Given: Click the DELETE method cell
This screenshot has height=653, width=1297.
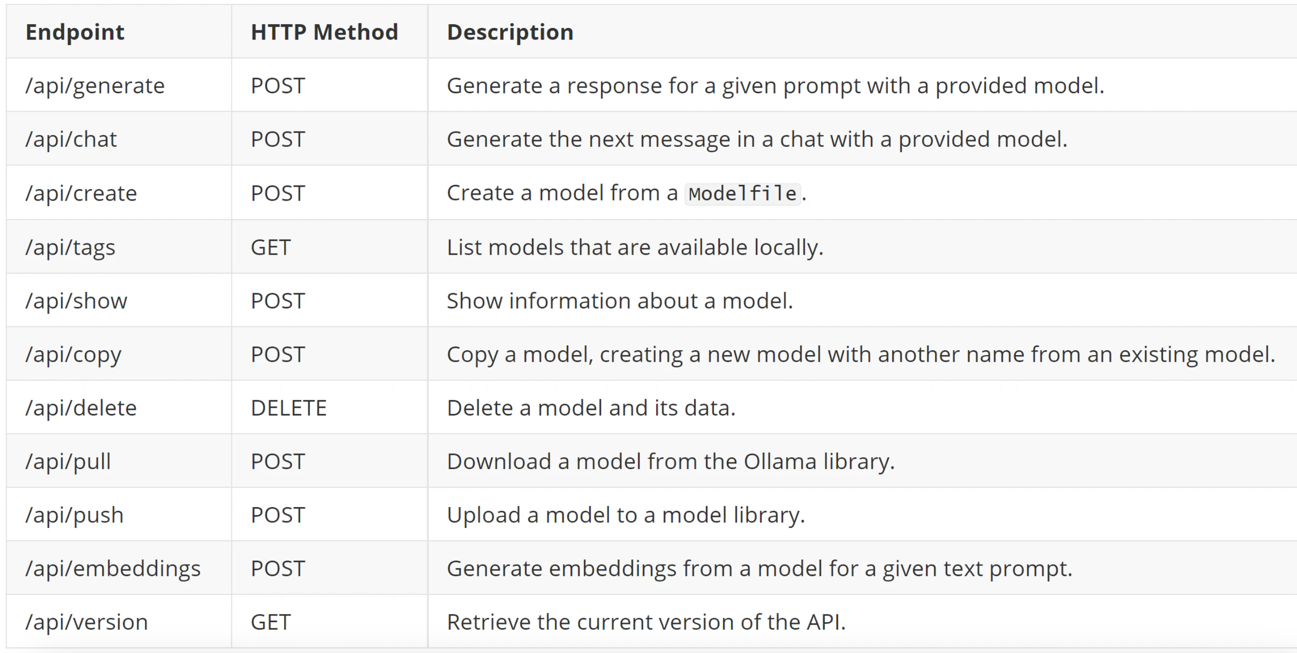Looking at the screenshot, I should pos(288,408).
